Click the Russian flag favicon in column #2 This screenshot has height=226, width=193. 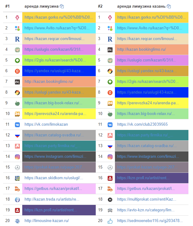110,146
